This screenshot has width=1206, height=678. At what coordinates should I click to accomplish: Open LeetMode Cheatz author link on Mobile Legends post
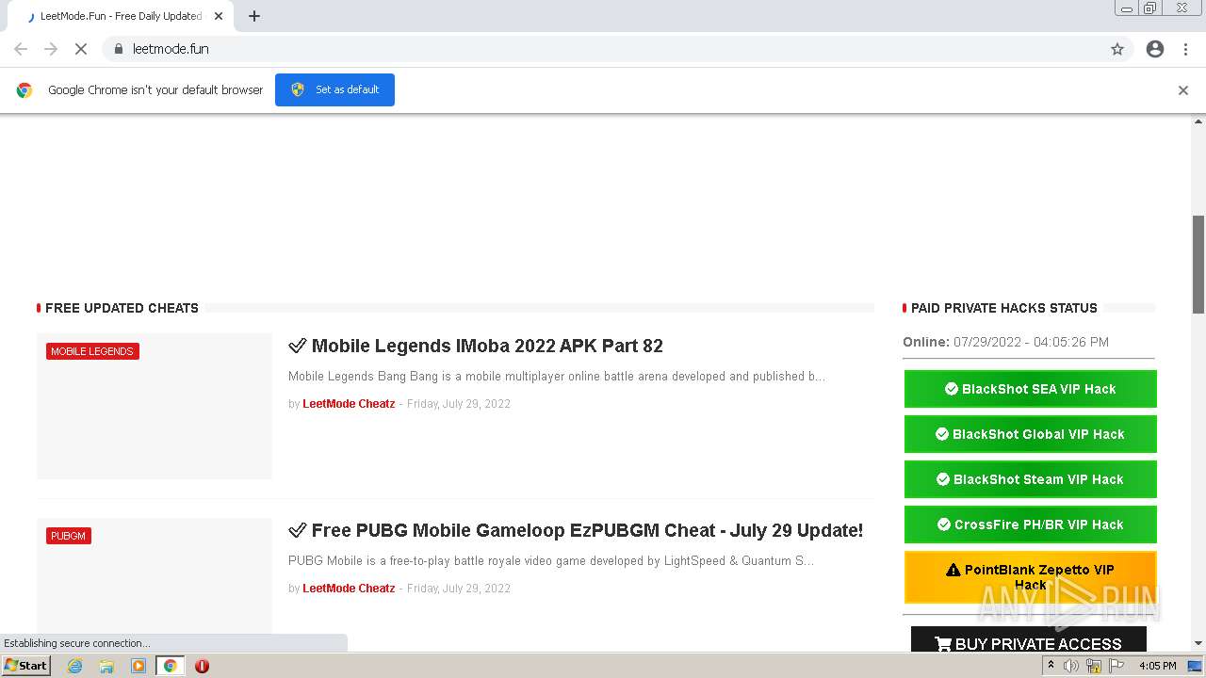[x=349, y=404]
